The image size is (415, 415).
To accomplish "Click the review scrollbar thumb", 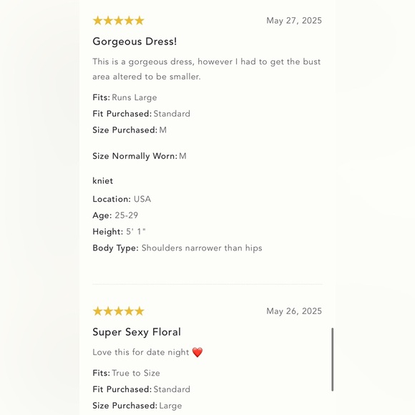I will pos(333,359).
